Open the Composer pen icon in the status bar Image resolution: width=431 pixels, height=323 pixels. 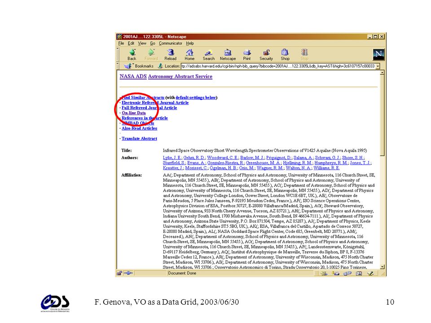(370, 273)
